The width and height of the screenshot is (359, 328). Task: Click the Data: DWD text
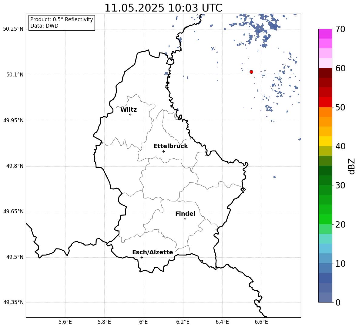pyautogui.click(x=44, y=26)
